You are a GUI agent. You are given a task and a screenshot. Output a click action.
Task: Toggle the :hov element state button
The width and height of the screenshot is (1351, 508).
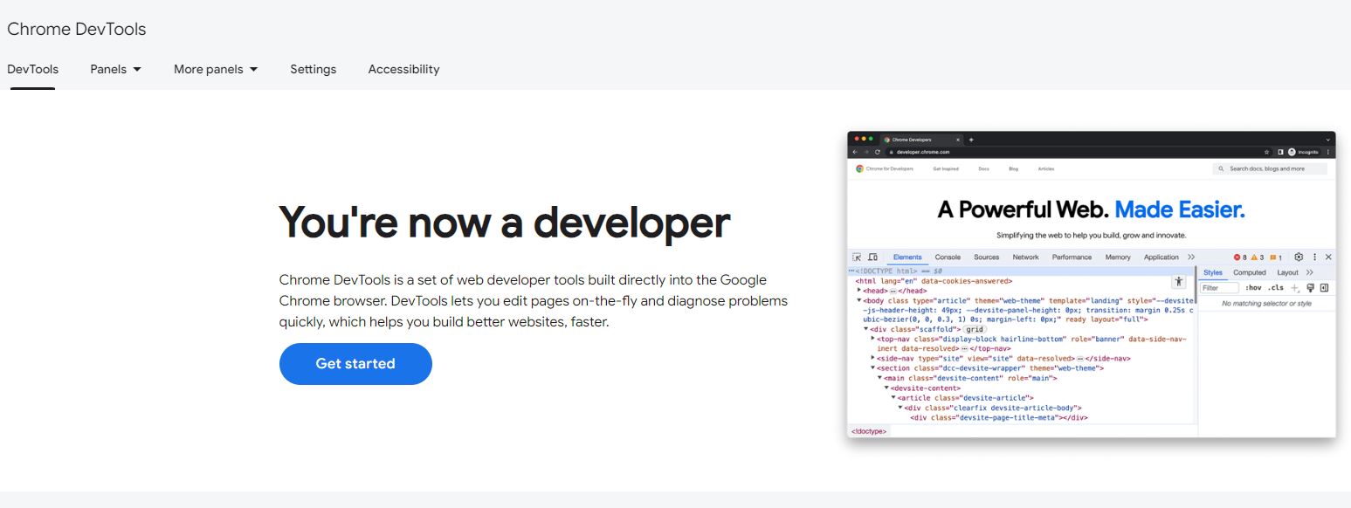[1253, 288]
